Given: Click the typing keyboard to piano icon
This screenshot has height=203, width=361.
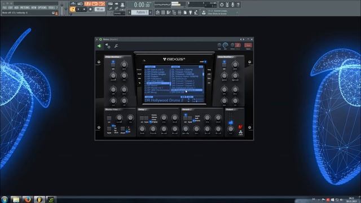Looking at the screenshot, I should 111,4.
